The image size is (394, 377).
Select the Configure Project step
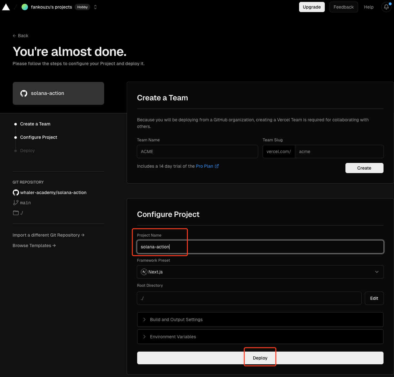39,137
